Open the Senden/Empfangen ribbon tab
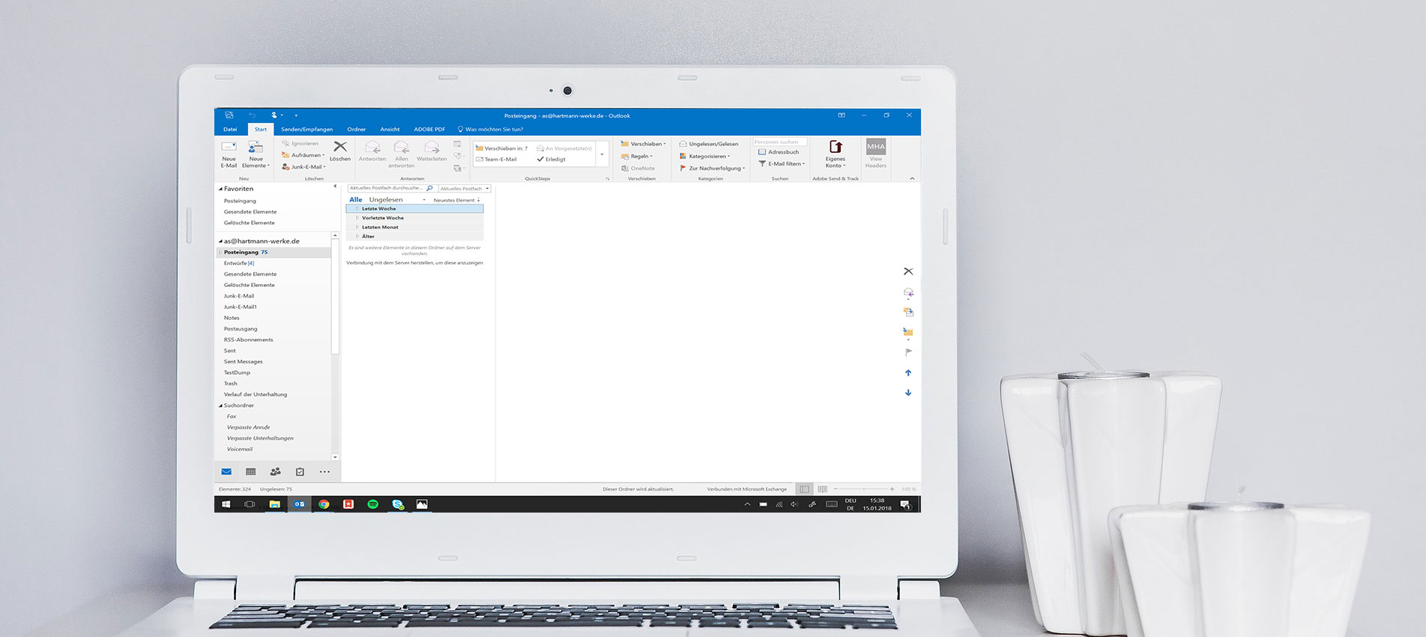Viewport: 1426px width, 637px height. [306, 129]
